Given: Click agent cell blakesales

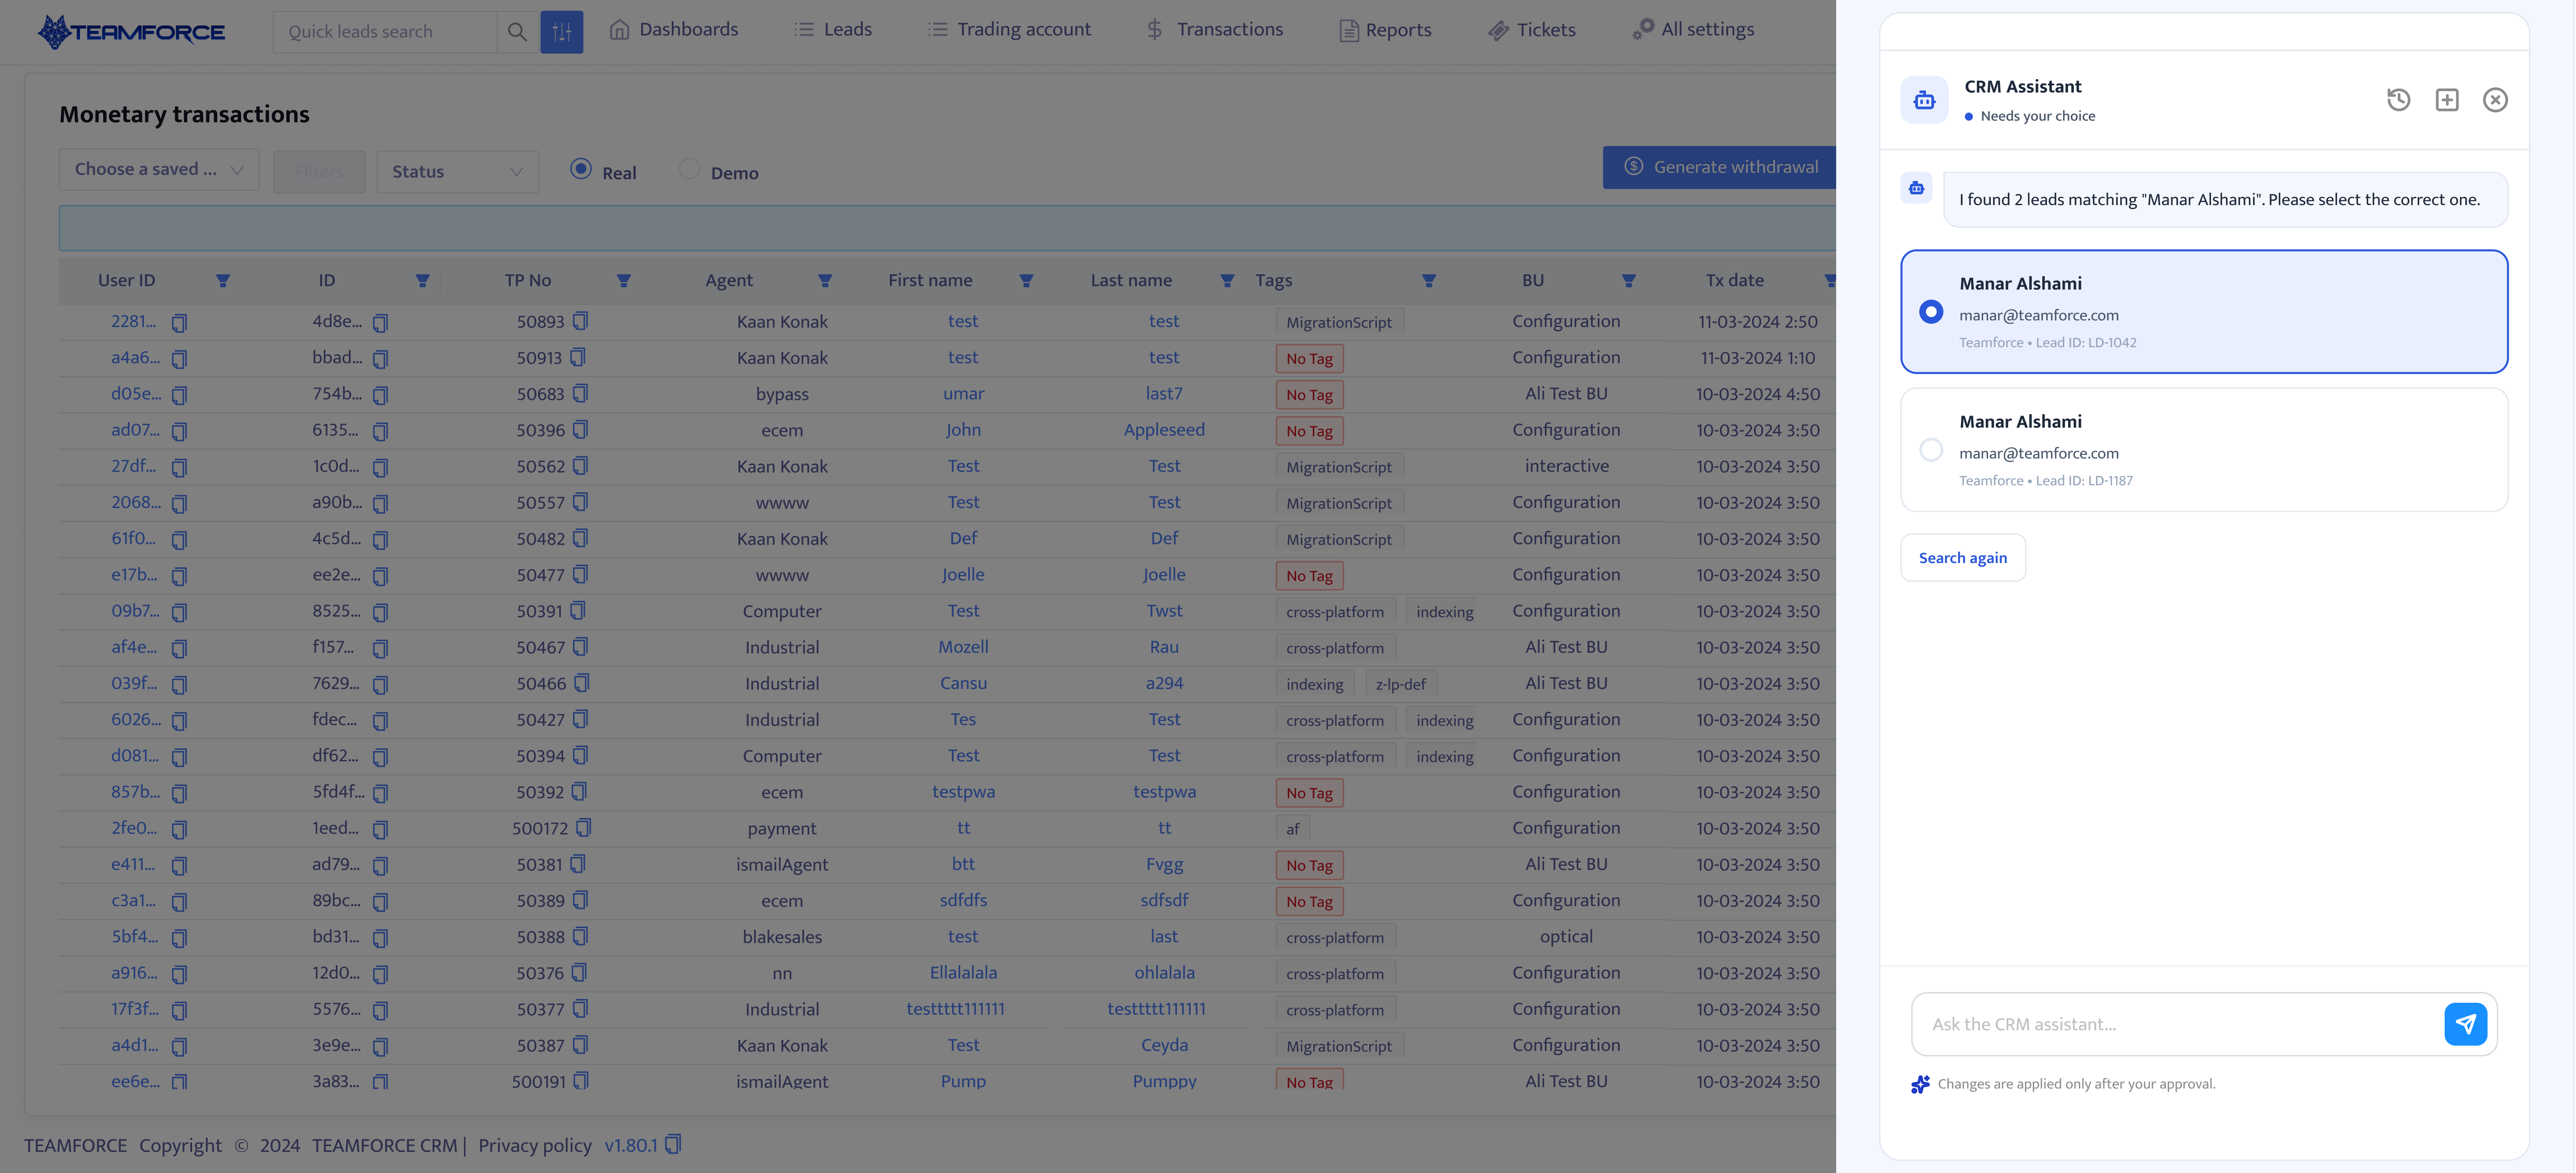Looking at the screenshot, I should pos(782,937).
